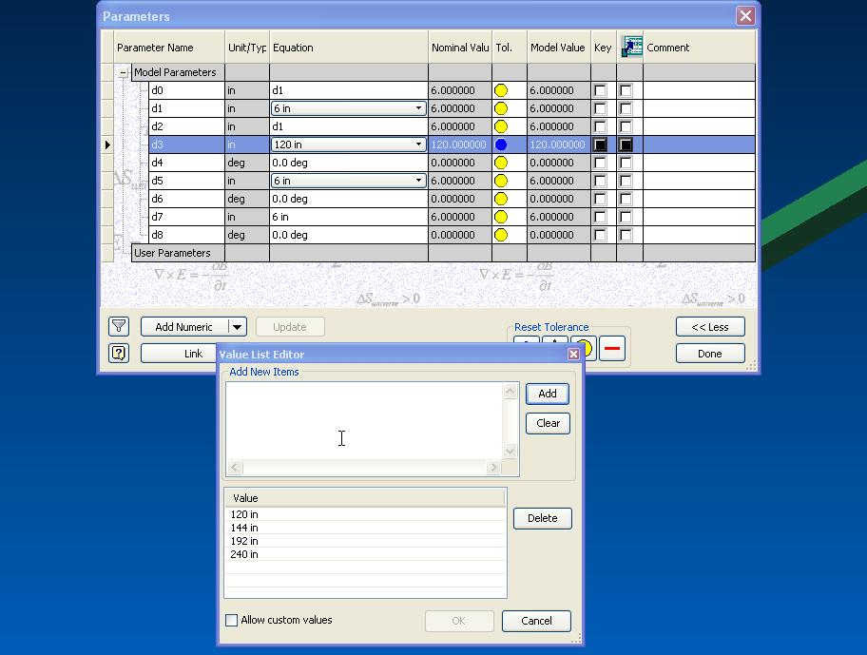Image resolution: width=867 pixels, height=655 pixels.
Task: Open the equation dropdown for d1
Action: point(416,107)
